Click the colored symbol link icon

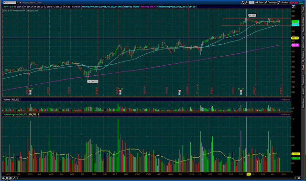pos(20,2)
